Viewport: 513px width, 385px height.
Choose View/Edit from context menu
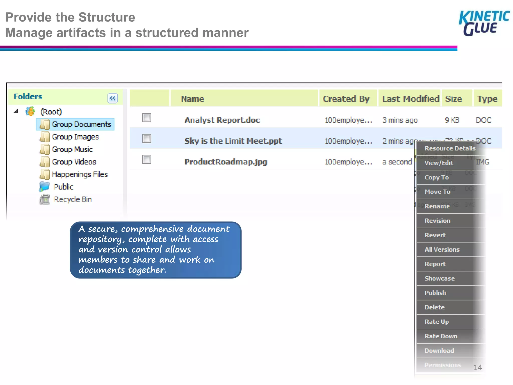coord(450,163)
